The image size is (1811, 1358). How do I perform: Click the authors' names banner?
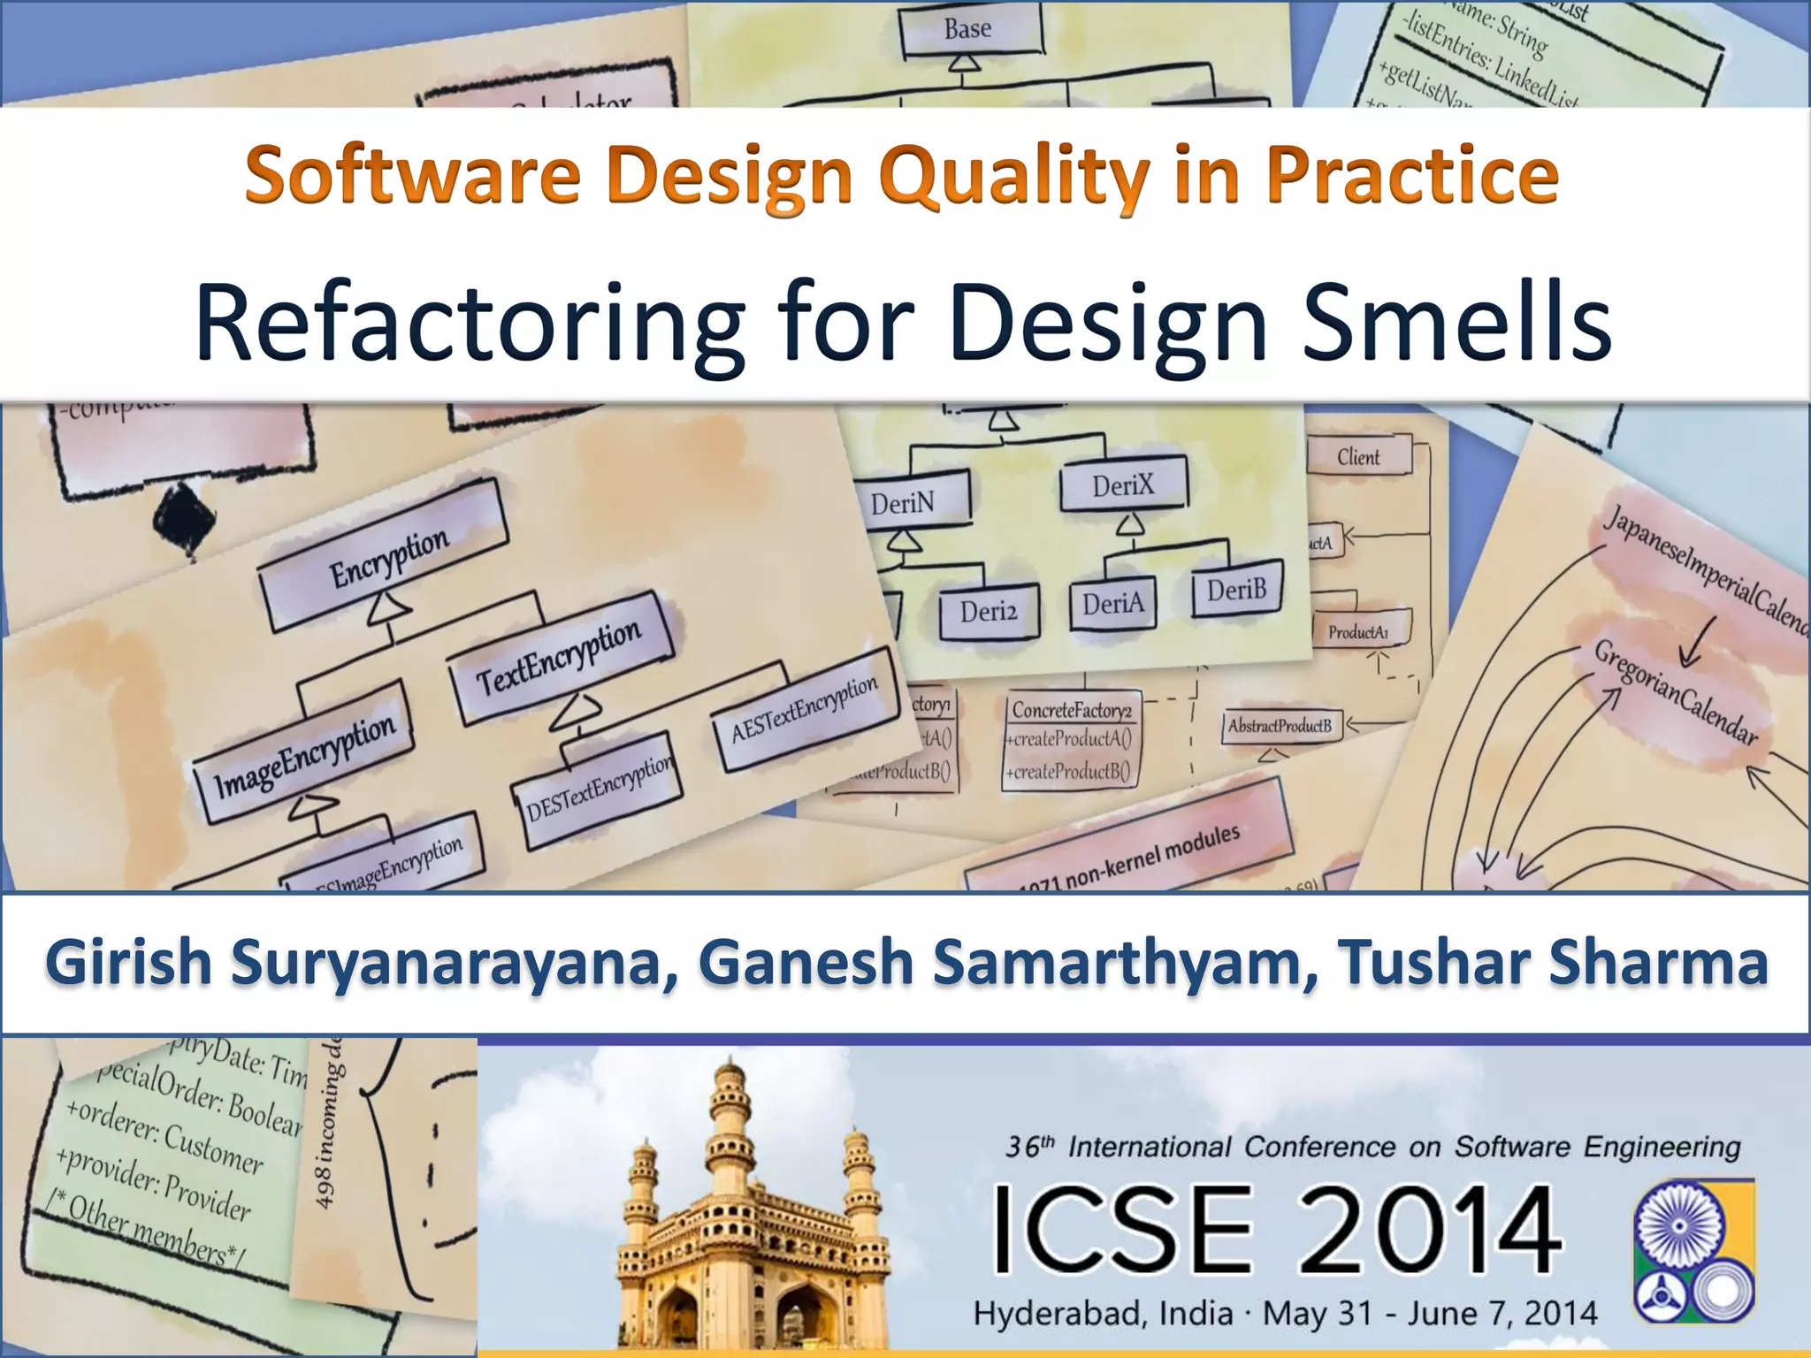(x=905, y=962)
